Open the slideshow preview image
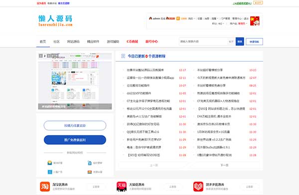This screenshot has height=195, width=299. [75, 81]
